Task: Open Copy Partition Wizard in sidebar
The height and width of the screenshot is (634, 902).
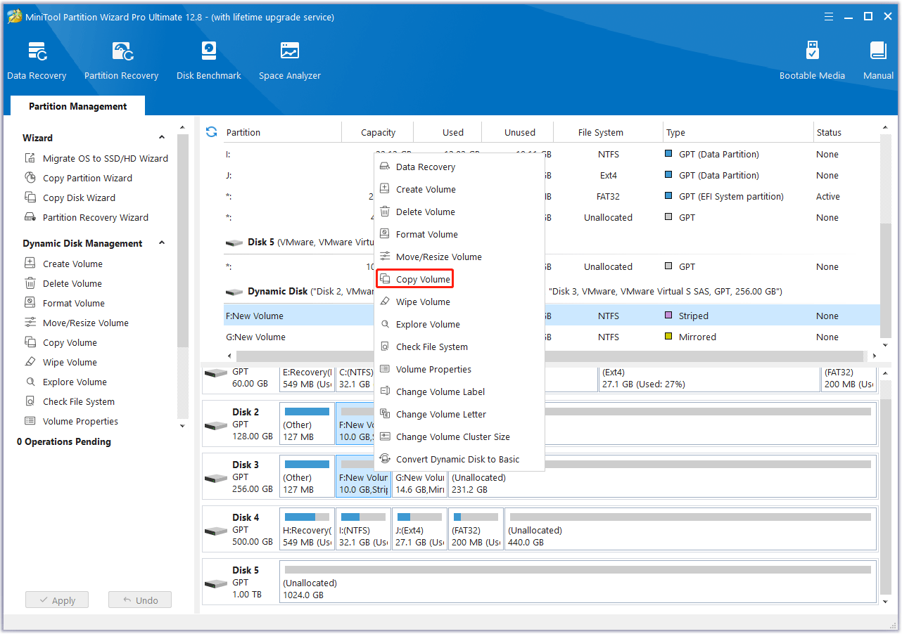Action: click(x=78, y=178)
